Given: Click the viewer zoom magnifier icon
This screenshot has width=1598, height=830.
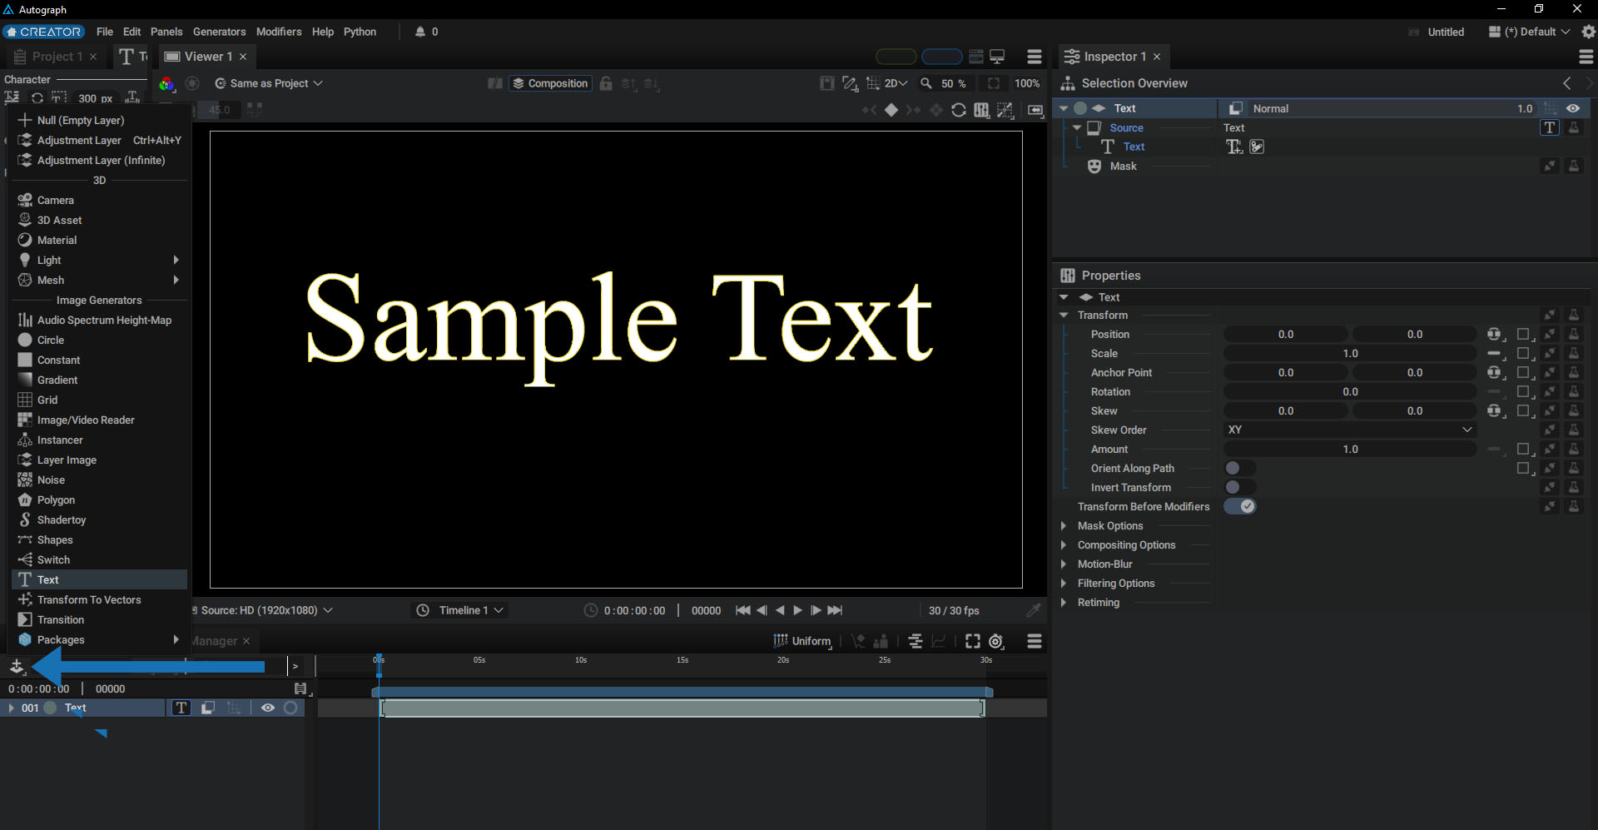Looking at the screenshot, I should click(x=926, y=83).
